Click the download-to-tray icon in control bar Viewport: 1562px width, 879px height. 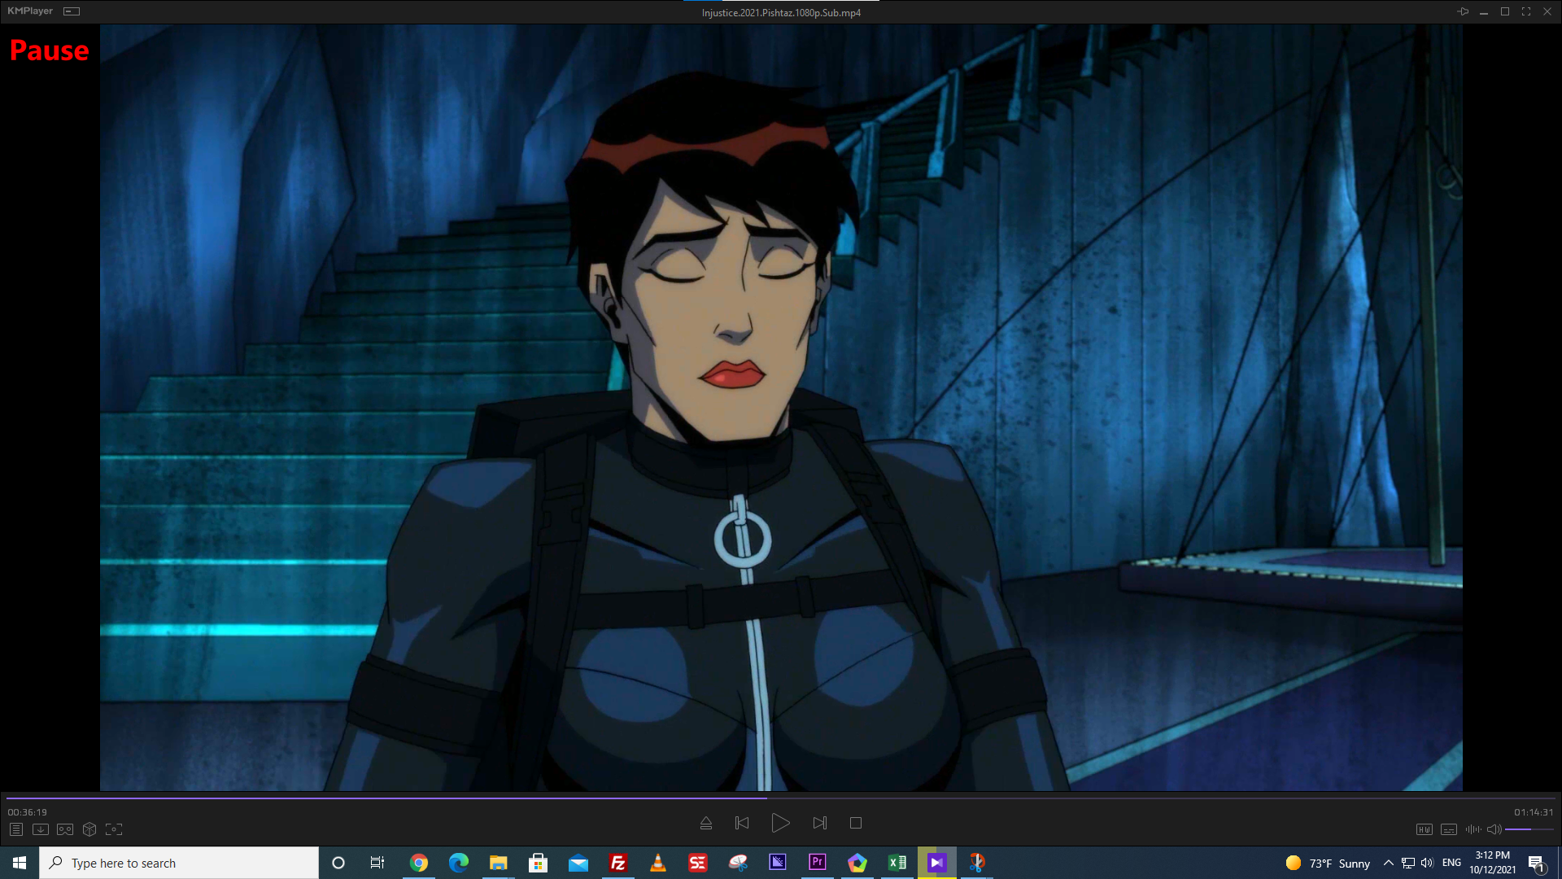pyautogui.click(x=41, y=829)
